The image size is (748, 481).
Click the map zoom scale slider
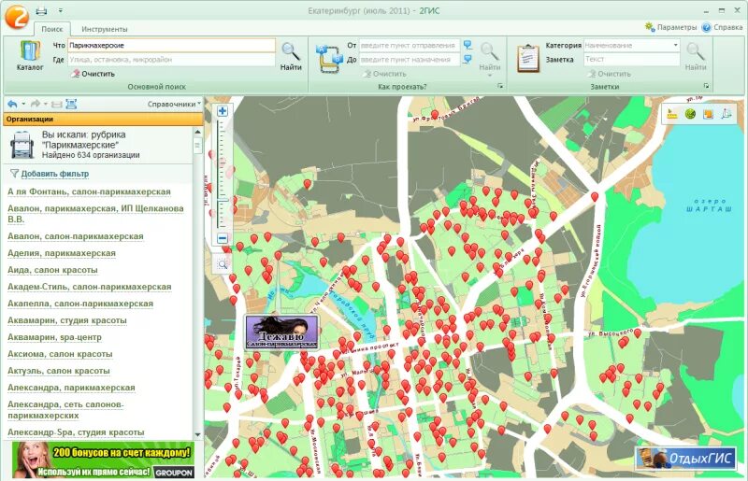coord(223,175)
